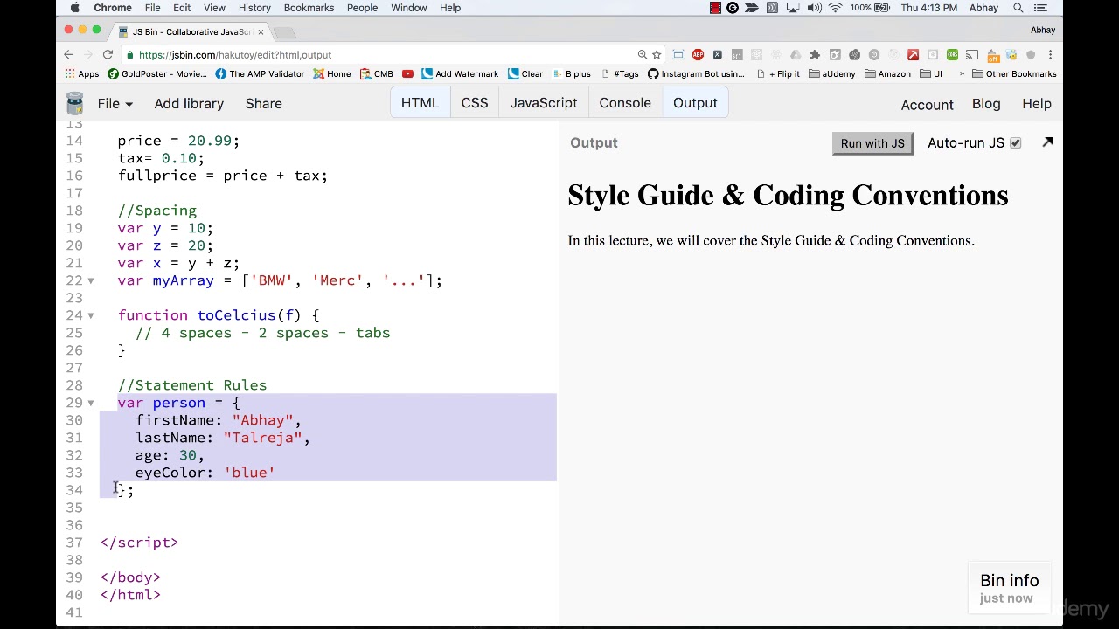Click the 'Talreja' string on line 31

tap(262, 438)
